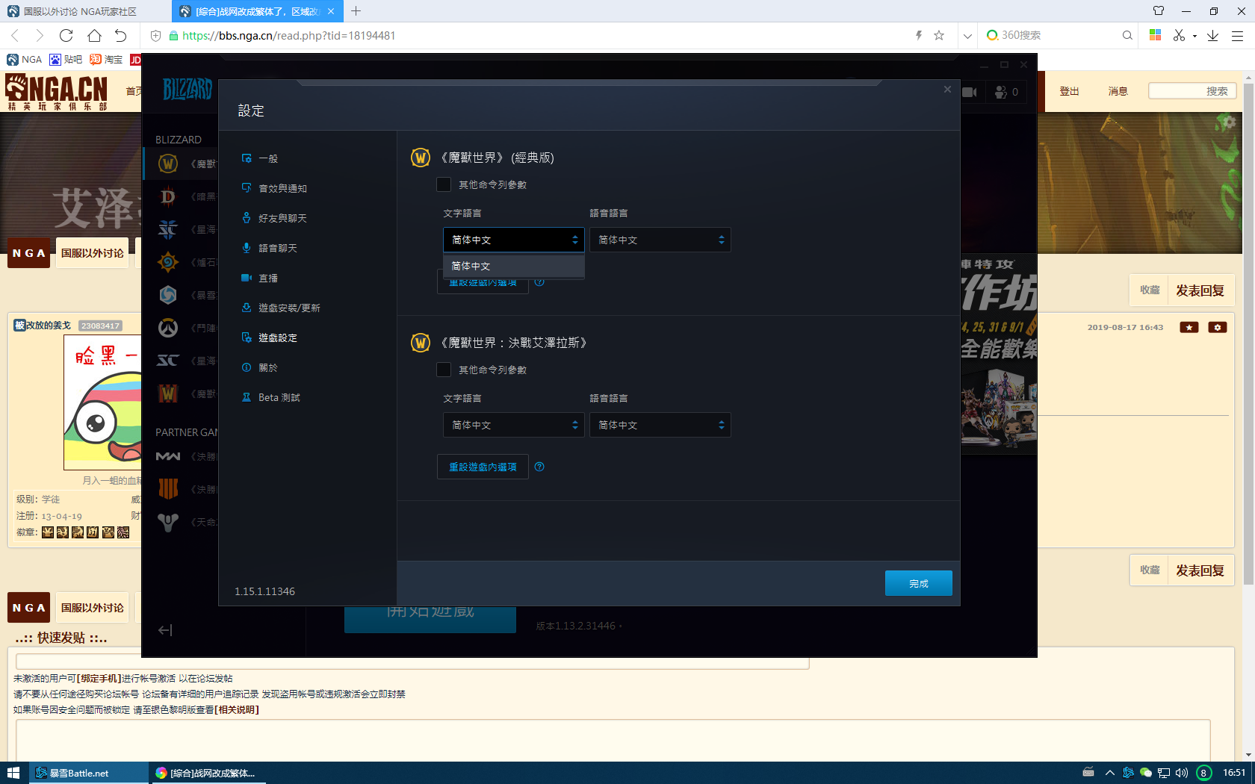1255x784 pixels.
Task: Close the 設定 settings dialog
Action: 947,90
